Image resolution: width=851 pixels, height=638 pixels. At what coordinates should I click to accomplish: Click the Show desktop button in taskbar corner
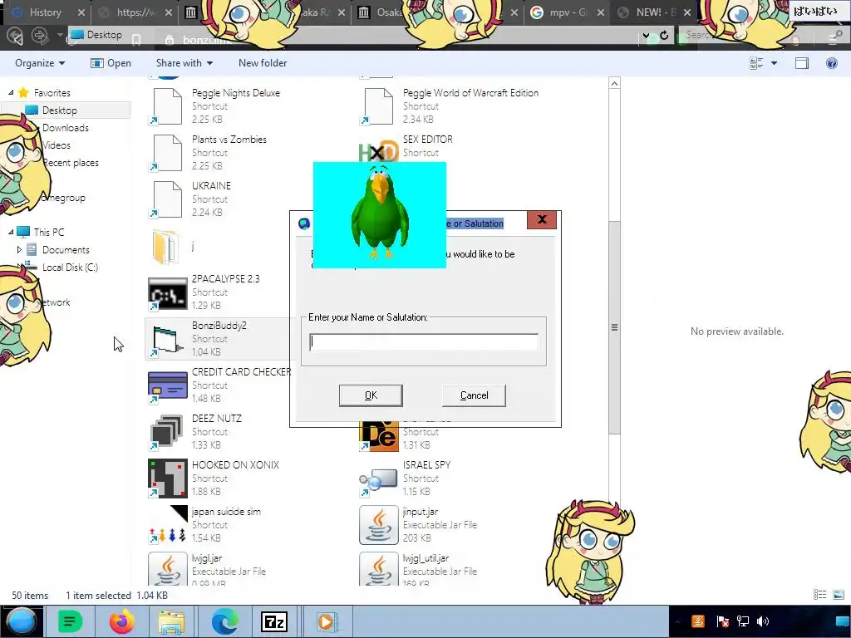point(843,621)
